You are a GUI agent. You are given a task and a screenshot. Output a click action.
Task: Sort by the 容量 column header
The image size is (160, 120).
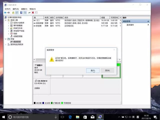[105, 17]
